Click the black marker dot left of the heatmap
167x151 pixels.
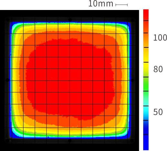[x=7, y=80]
